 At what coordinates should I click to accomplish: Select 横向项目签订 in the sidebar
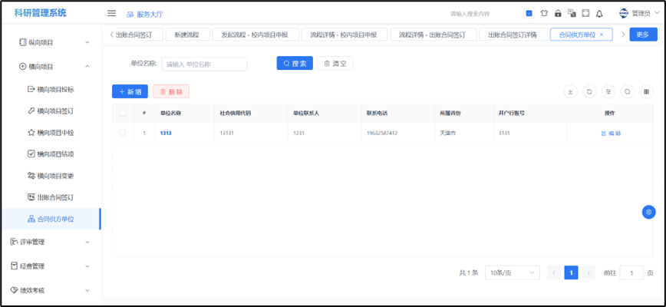pyautogui.click(x=55, y=111)
